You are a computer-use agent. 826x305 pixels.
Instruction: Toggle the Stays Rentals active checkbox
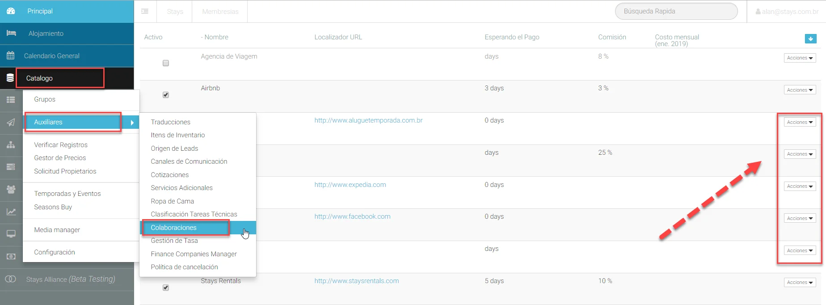166,288
